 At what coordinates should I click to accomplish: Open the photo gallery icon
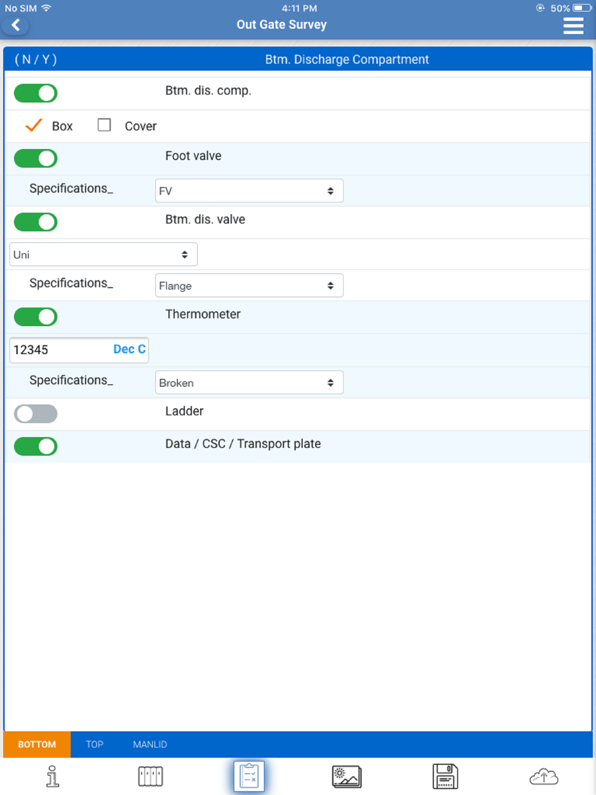pyautogui.click(x=347, y=777)
